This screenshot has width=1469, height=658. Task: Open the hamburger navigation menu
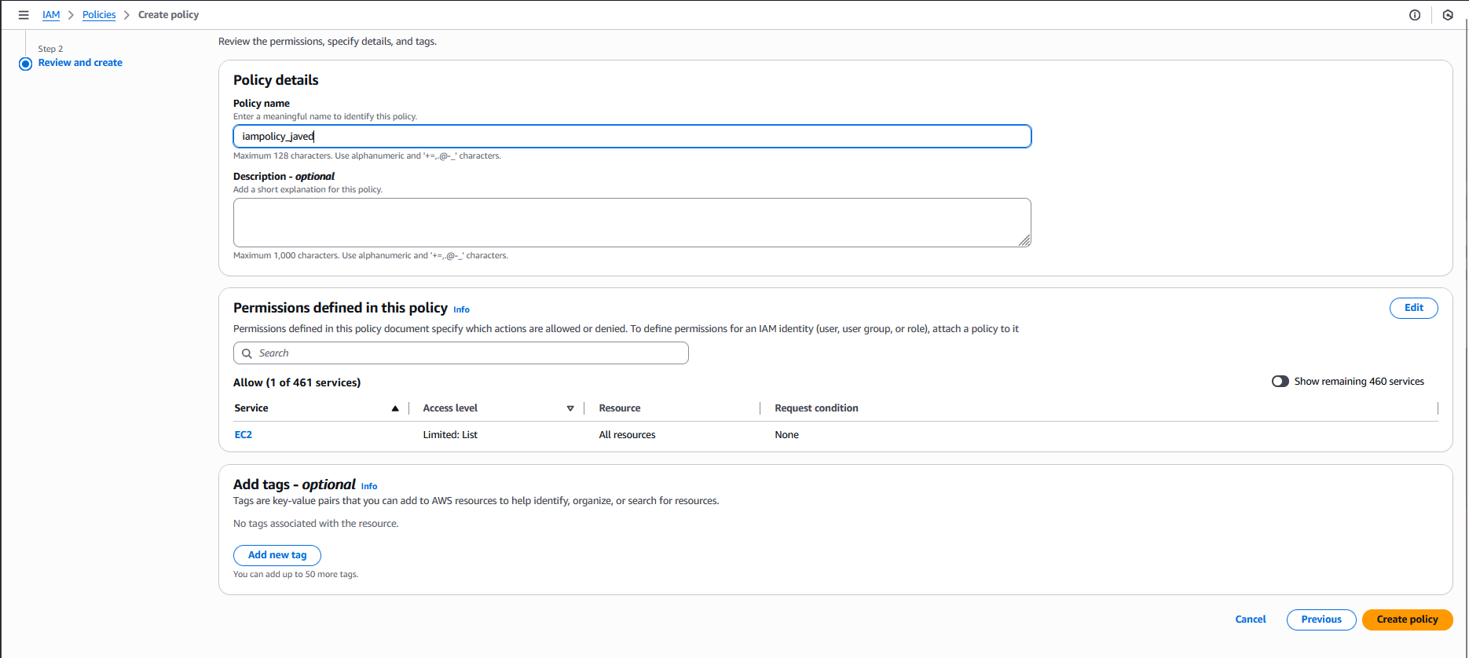[x=24, y=15]
